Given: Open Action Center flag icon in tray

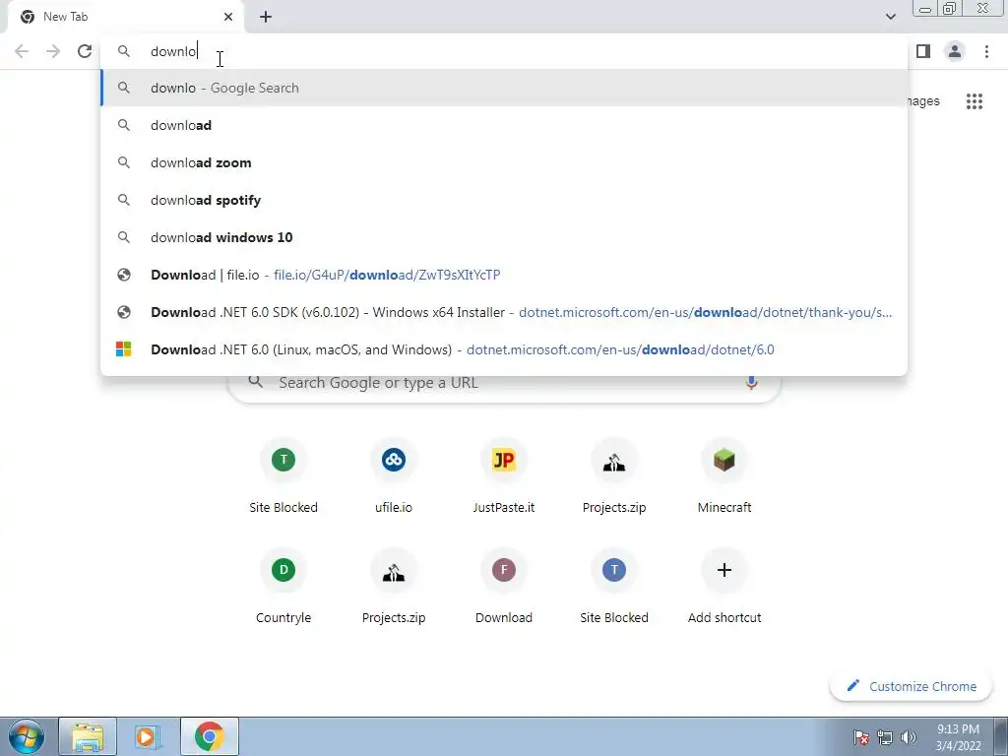Looking at the screenshot, I should 860,737.
